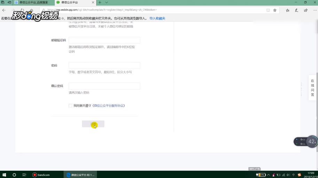Expand the tab list chevron
The image size is (318, 178).
pos(107,2)
